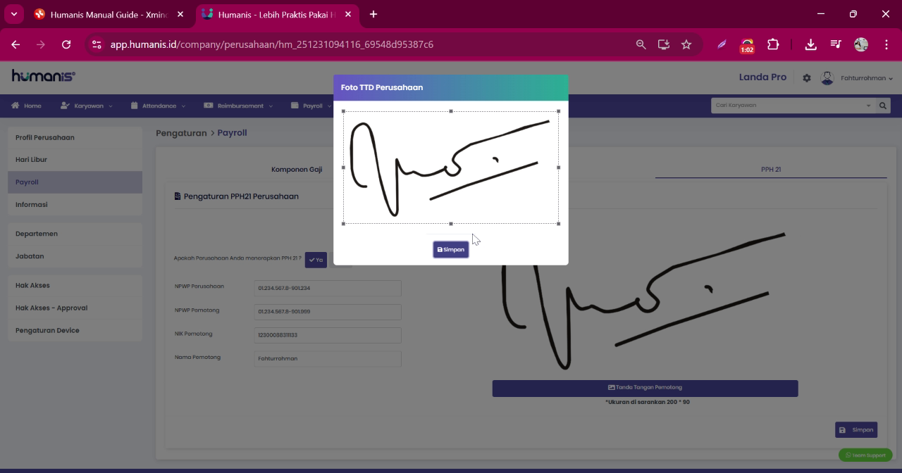This screenshot has width=902, height=473.
Task: View site information icon in the address bar
Action: click(x=97, y=44)
